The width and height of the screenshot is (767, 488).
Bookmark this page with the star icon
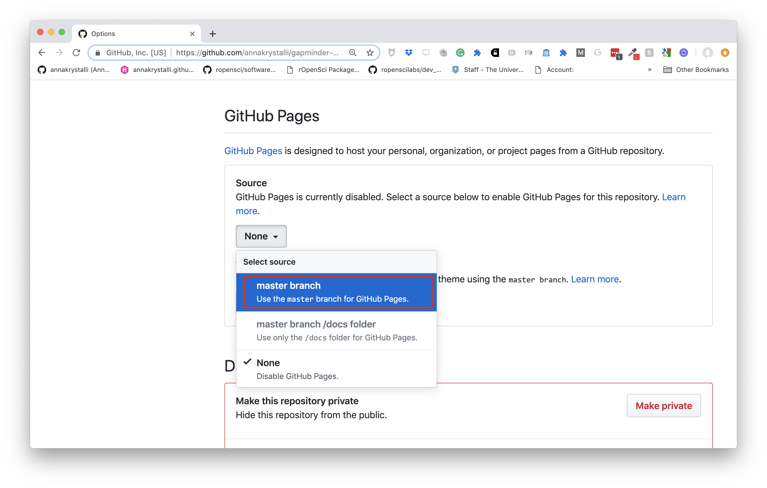pos(370,53)
